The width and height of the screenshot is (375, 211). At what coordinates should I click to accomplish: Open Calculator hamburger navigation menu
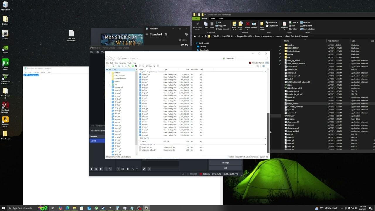(147, 35)
